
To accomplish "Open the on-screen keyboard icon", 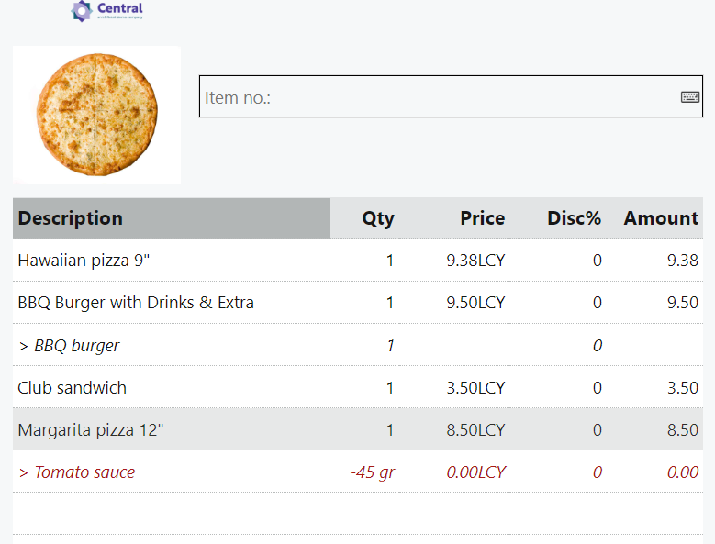I will (x=690, y=97).
